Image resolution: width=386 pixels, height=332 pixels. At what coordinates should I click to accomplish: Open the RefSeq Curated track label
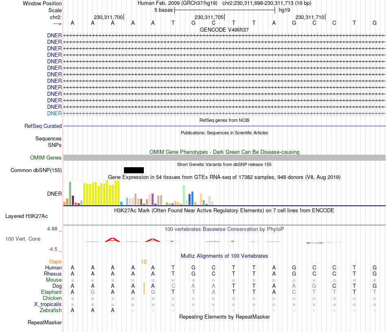pos(43,126)
